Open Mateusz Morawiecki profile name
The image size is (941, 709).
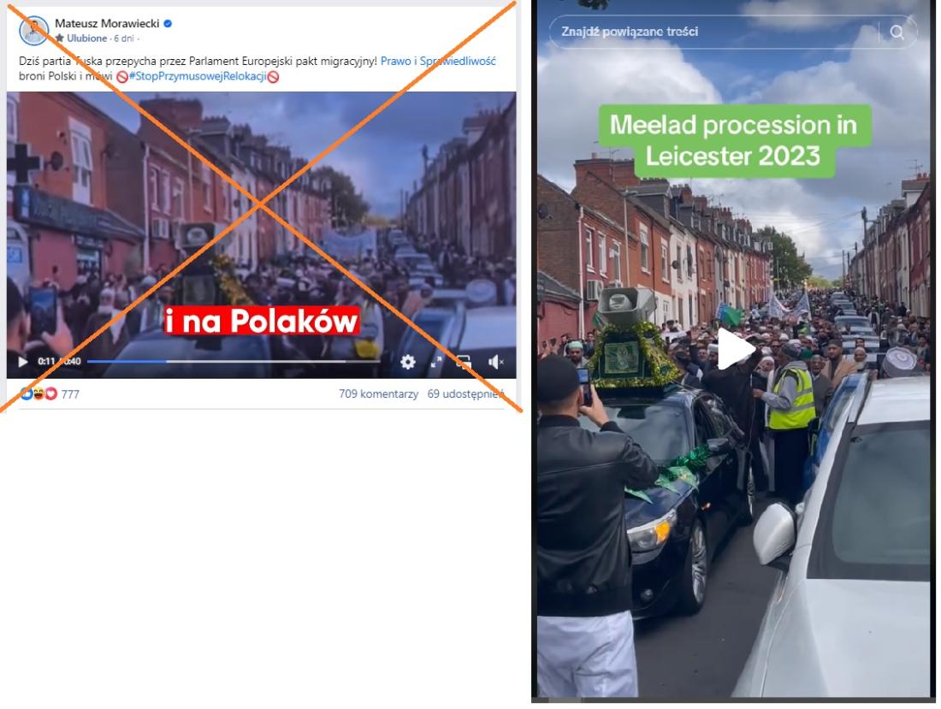[107, 23]
